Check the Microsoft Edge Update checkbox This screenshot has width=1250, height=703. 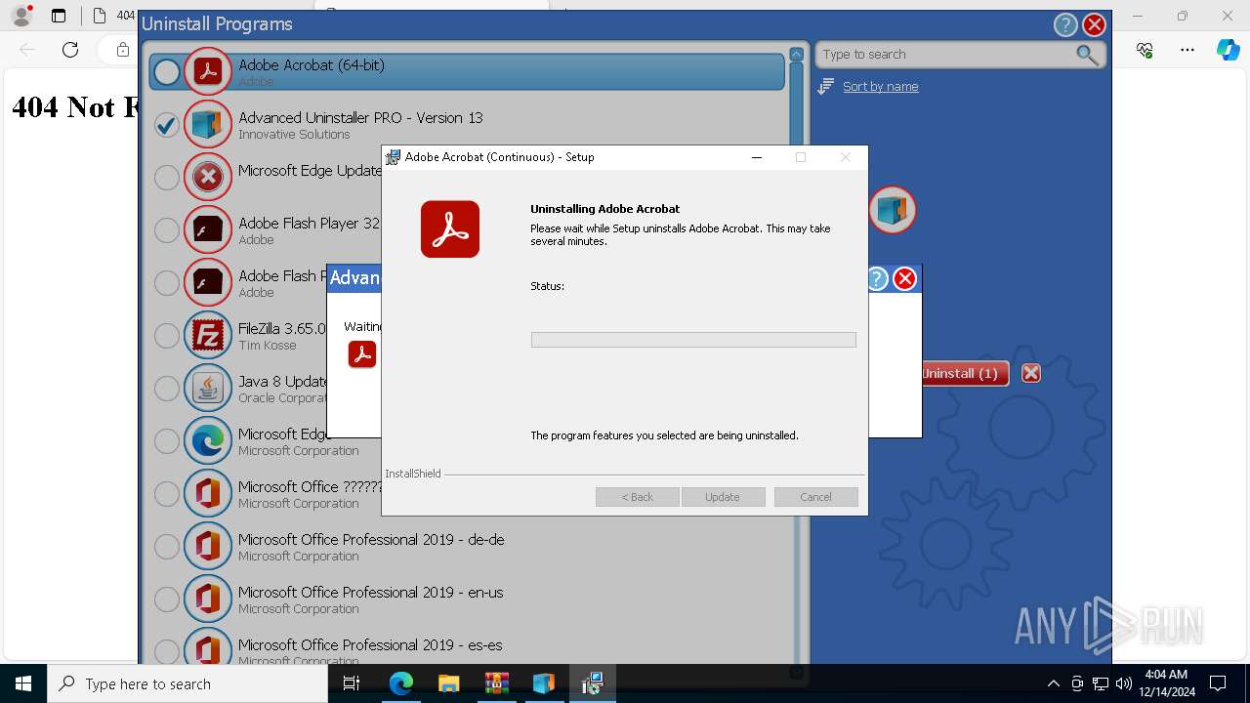pos(167,177)
